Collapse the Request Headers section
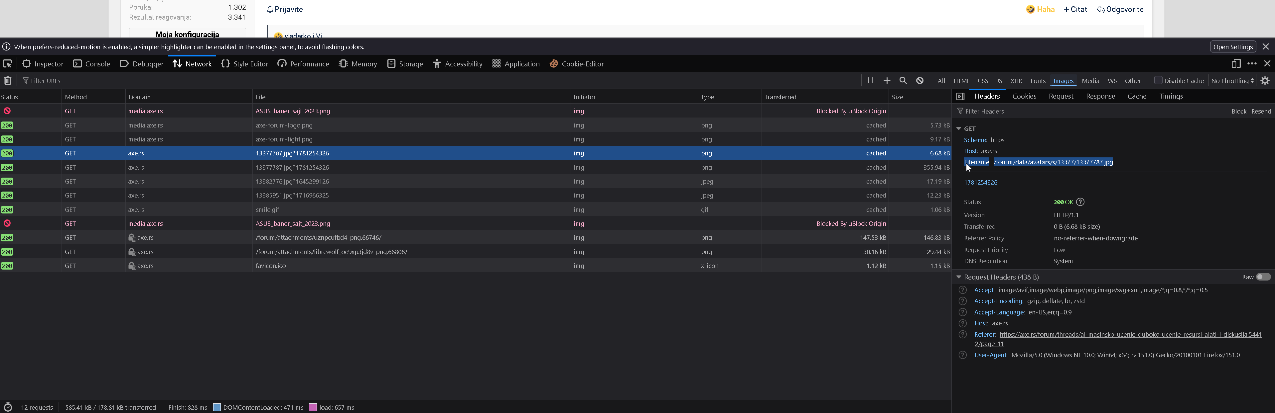The width and height of the screenshot is (1275, 413). (x=959, y=277)
